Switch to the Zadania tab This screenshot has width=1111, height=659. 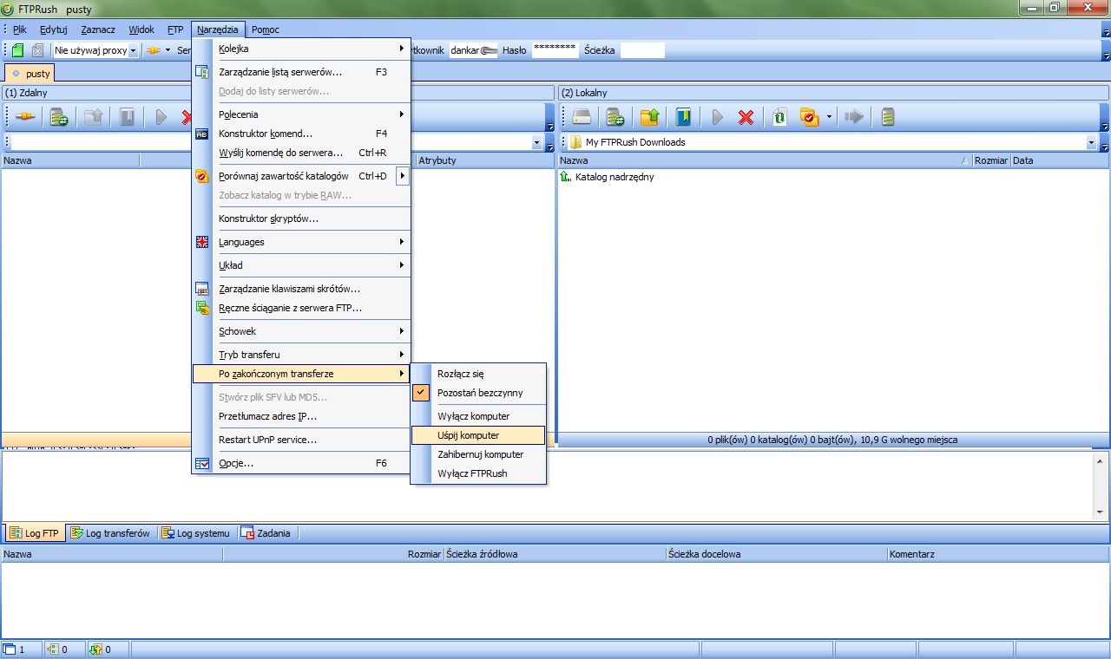[266, 533]
